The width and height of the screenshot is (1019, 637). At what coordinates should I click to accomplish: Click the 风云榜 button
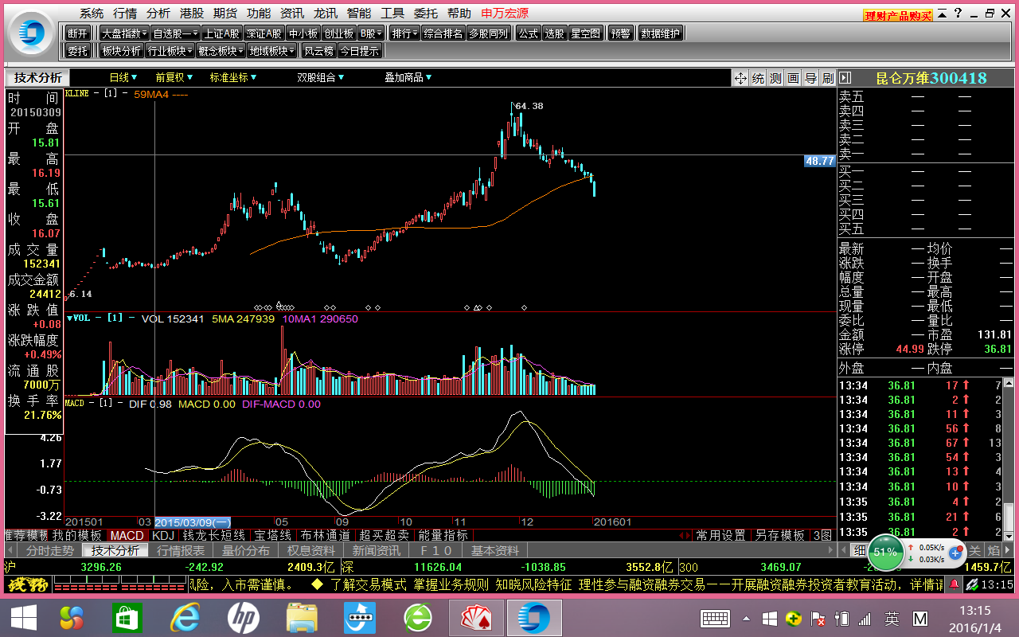point(318,51)
